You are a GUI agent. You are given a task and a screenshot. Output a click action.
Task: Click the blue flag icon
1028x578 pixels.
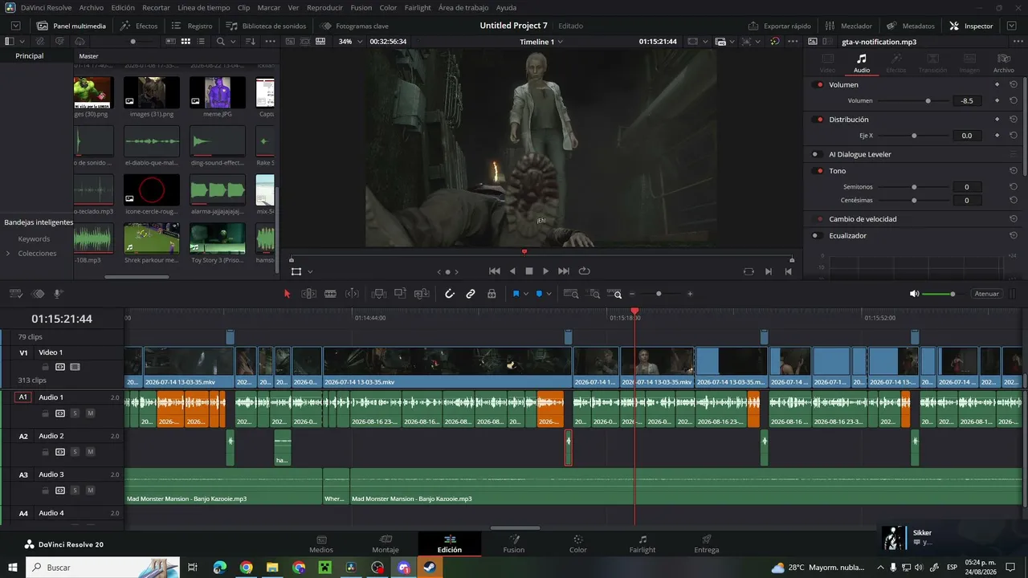(516, 294)
